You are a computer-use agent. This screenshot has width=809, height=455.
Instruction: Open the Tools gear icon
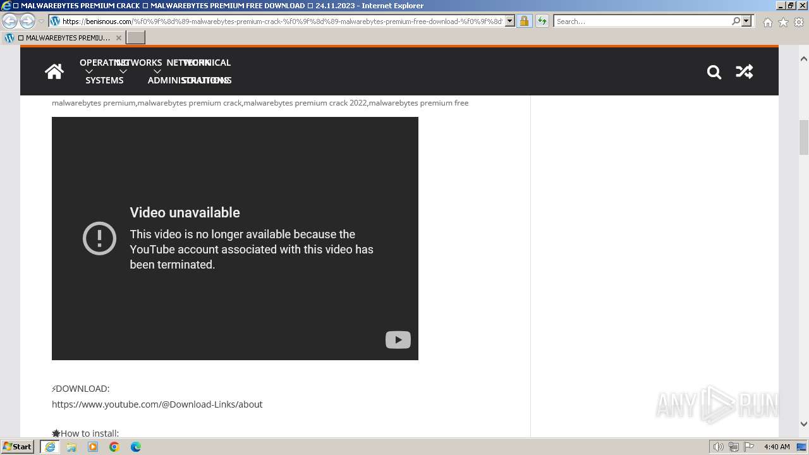pos(799,22)
